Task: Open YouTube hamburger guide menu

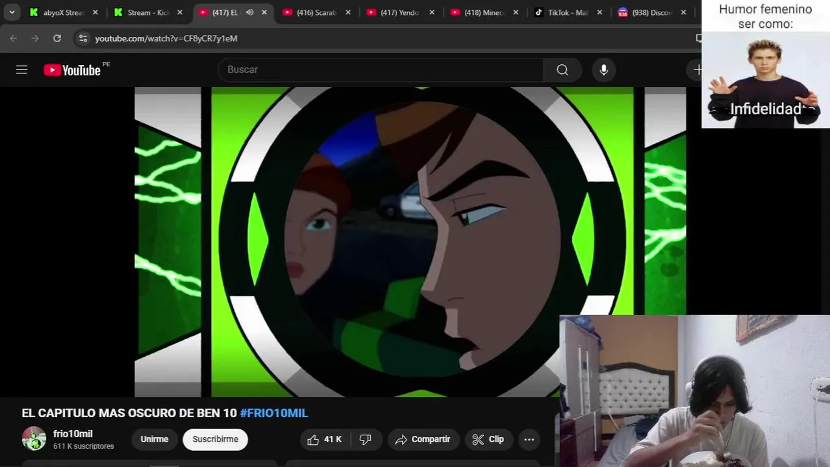Action: pyautogui.click(x=22, y=69)
